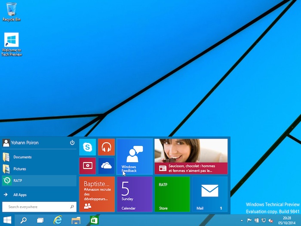Click the Start button to close the menu
The width and height of the screenshot is (301, 226).
point(7,220)
